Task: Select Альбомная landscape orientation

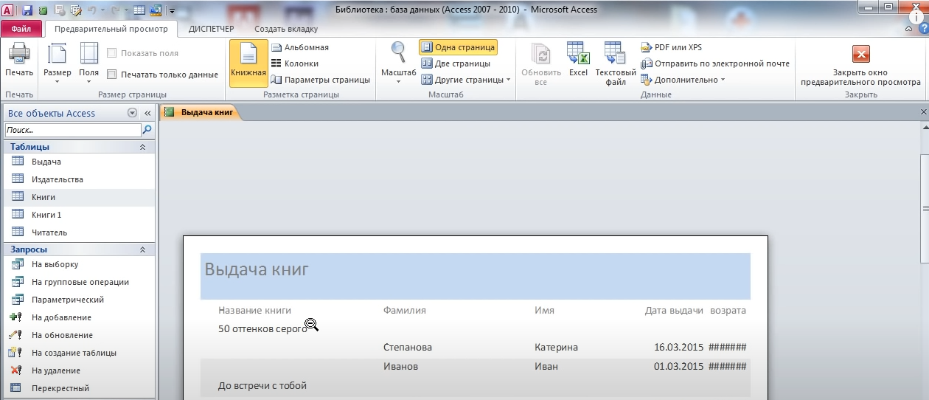Action: [x=300, y=47]
